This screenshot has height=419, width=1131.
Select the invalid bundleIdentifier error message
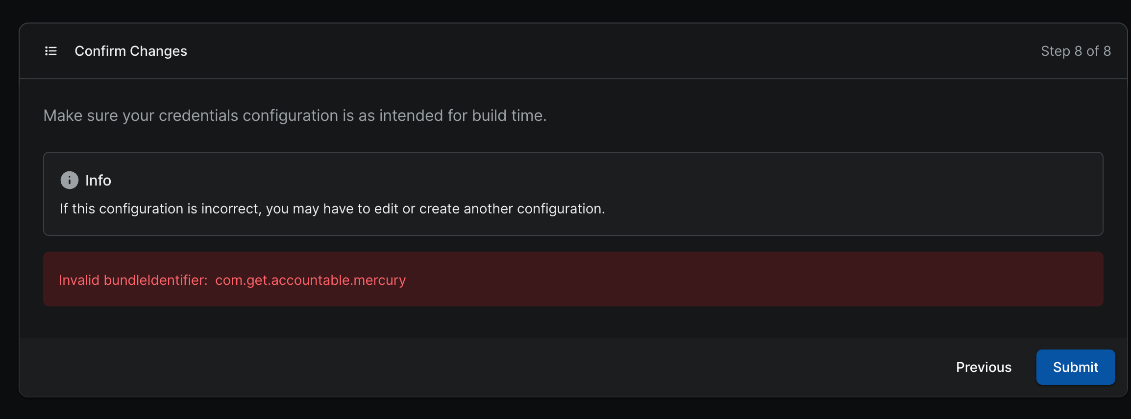pos(232,279)
